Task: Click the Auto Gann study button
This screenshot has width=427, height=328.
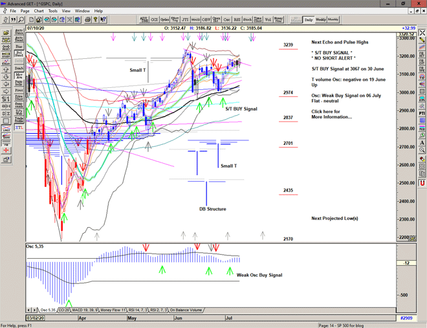Action: (19, 30)
